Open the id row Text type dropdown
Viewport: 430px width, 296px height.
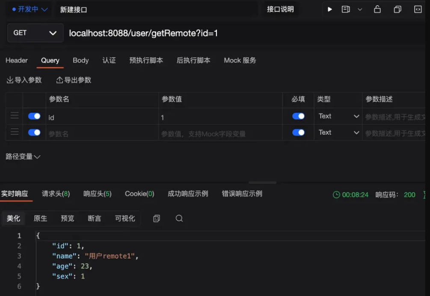[x=338, y=116]
